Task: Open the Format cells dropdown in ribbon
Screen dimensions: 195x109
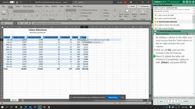Action: point(106,16)
